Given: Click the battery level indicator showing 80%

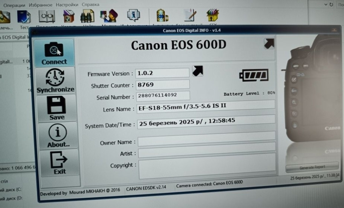Looking at the screenshot, I should tap(253, 75).
